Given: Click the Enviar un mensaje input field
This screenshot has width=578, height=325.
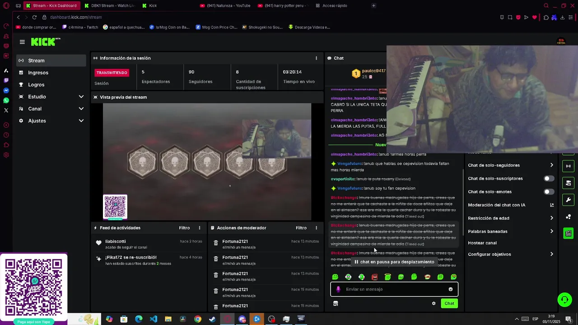Looking at the screenshot, I should pos(394,289).
